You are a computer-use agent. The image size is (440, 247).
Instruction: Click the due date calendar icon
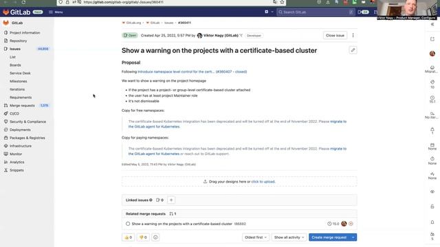tap(432, 145)
